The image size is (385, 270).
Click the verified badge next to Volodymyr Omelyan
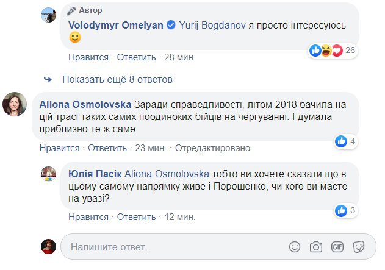[172, 24]
